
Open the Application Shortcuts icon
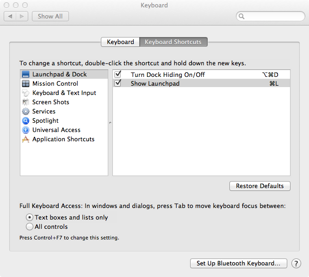point(25,139)
